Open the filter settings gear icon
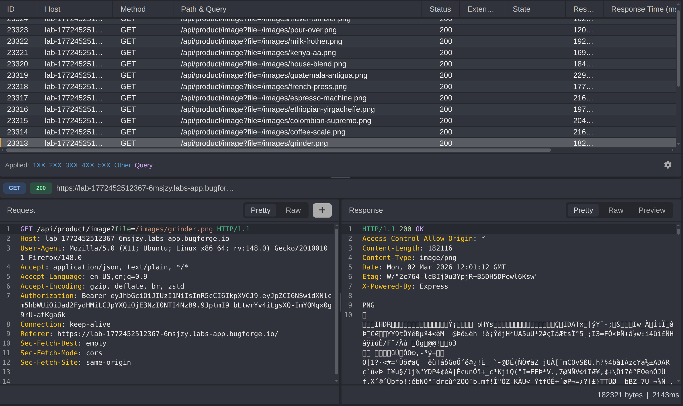 pyautogui.click(x=668, y=165)
